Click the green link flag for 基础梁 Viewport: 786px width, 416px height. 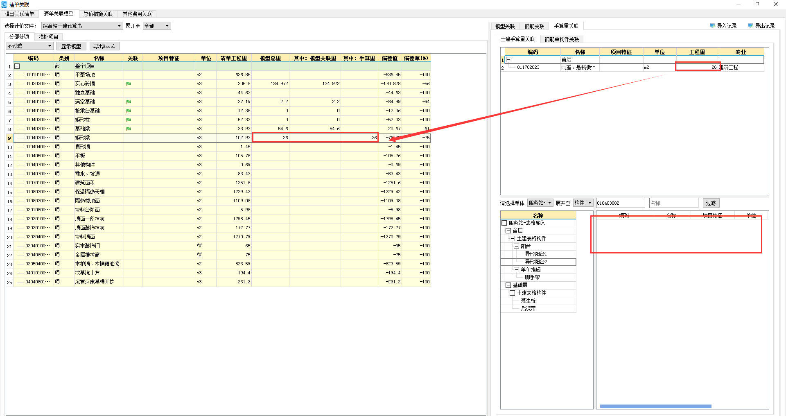(x=129, y=129)
